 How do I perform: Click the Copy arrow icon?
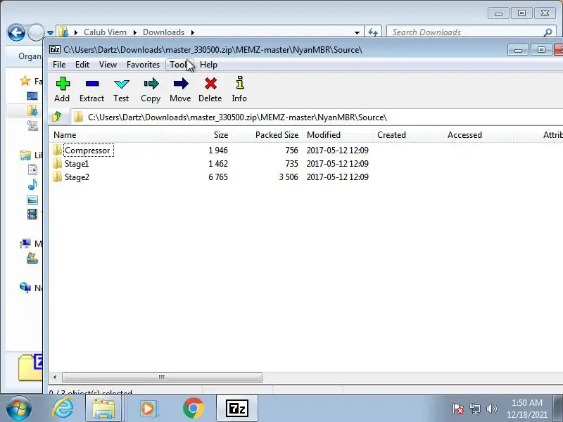pyautogui.click(x=151, y=84)
